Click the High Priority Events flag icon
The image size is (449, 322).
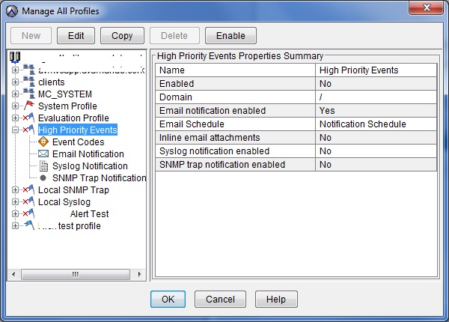coord(28,130)
